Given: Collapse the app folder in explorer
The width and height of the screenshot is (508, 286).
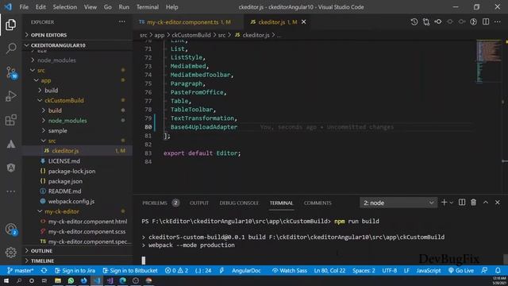Looking at the screenshot, I should click(x=46, y=80).
